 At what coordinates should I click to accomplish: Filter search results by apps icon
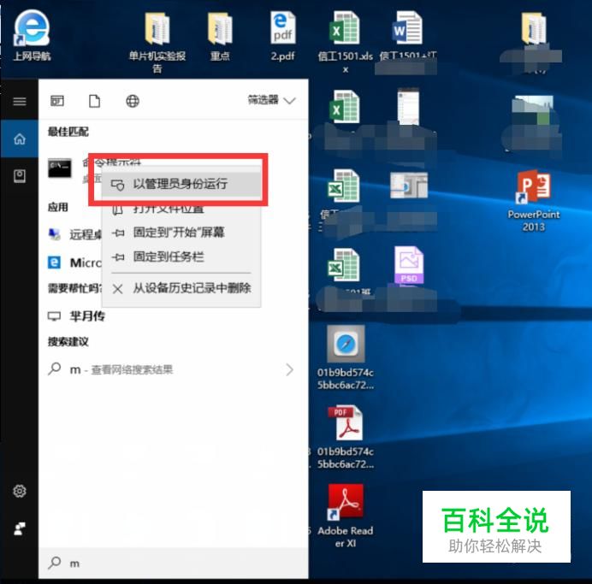(x=57, y=101)
